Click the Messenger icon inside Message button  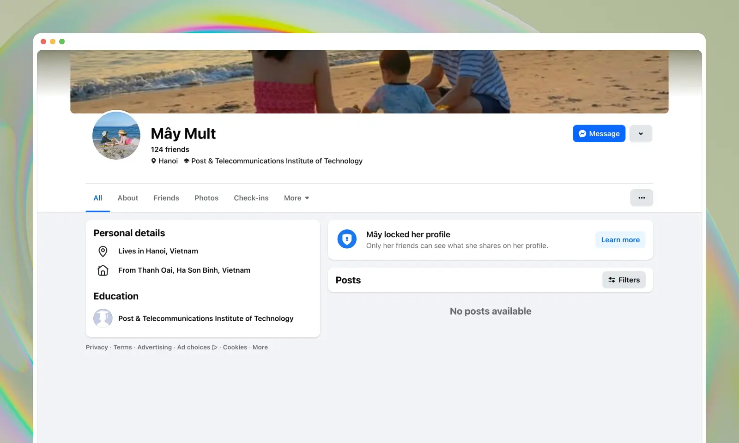[582, 134]
